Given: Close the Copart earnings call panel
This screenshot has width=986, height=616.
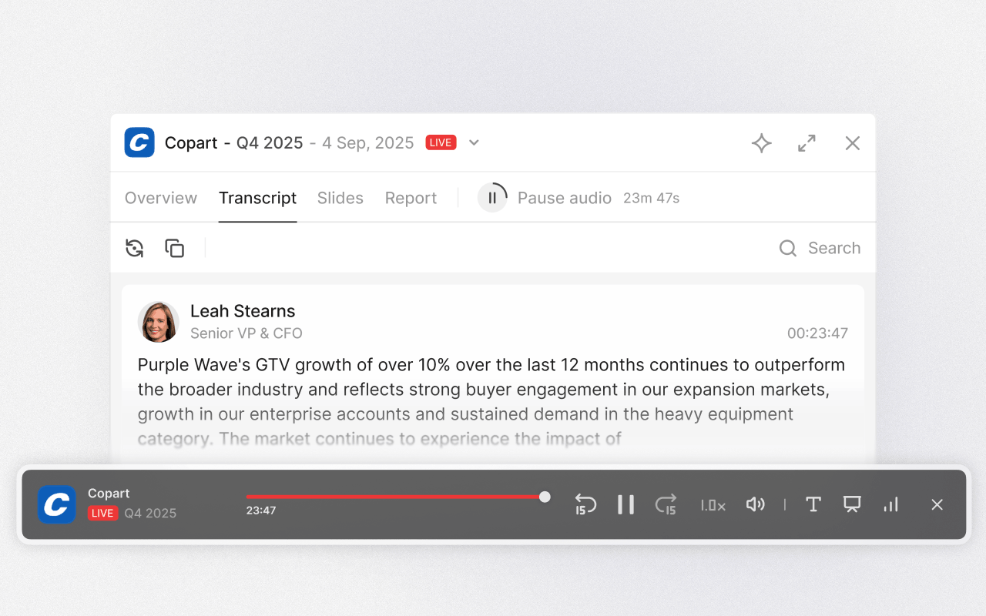Looking at the screenshot, I should (x=852, y=143).
